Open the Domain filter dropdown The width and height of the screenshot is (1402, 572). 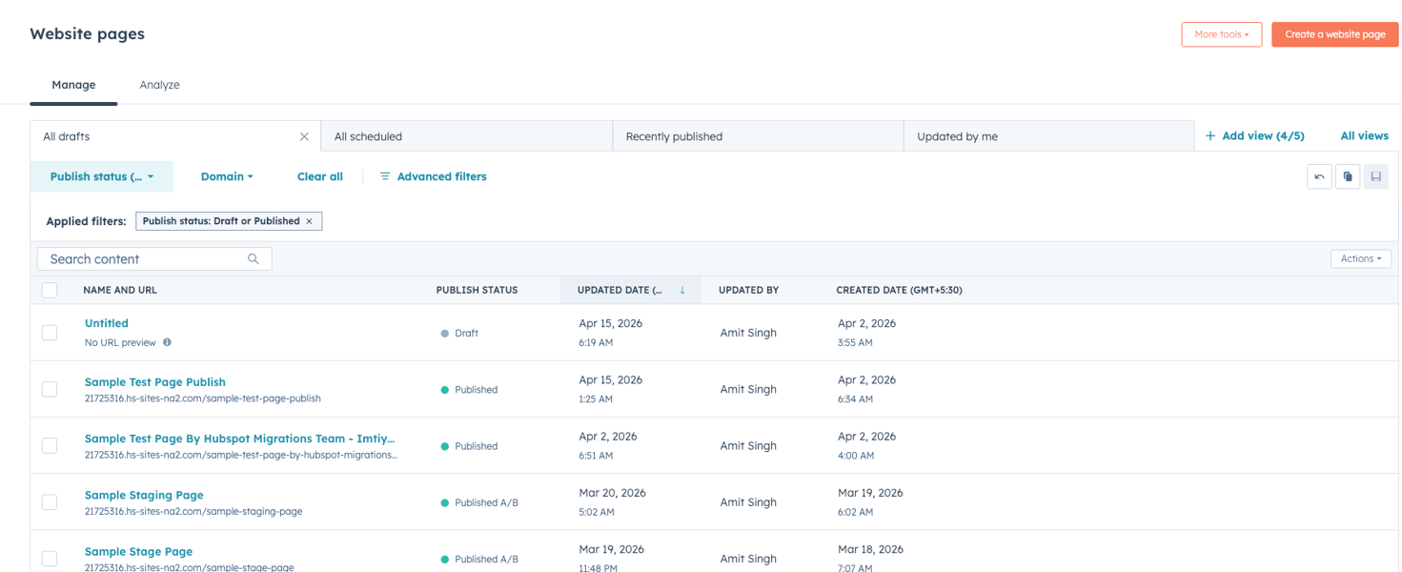point(227,176)
